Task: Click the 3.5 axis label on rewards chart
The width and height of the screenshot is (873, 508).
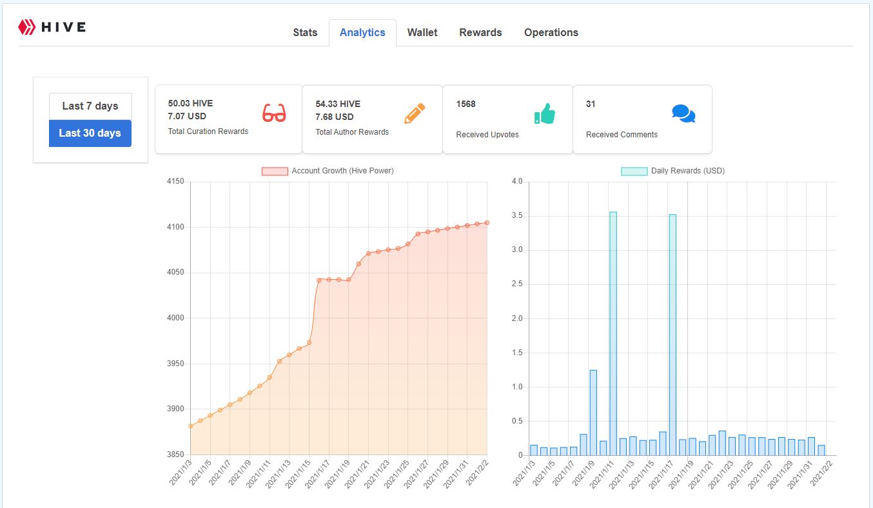Action: click(517, 216)
